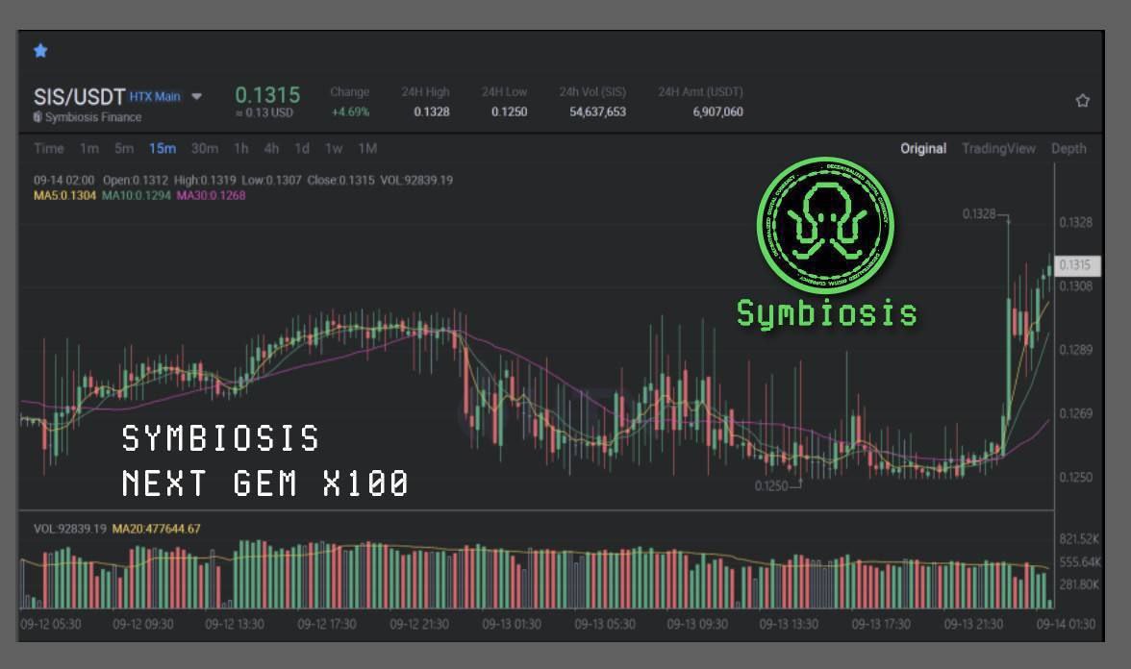1131x669 pixels.
Task: Select the 30m interval
Action: click(205, 148)
